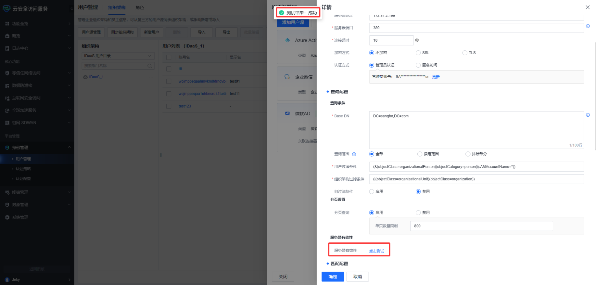This screenshot has width=596, height=285.
Task: Expand 终端管理 sidebar menu
Action: tap(69, 192)
